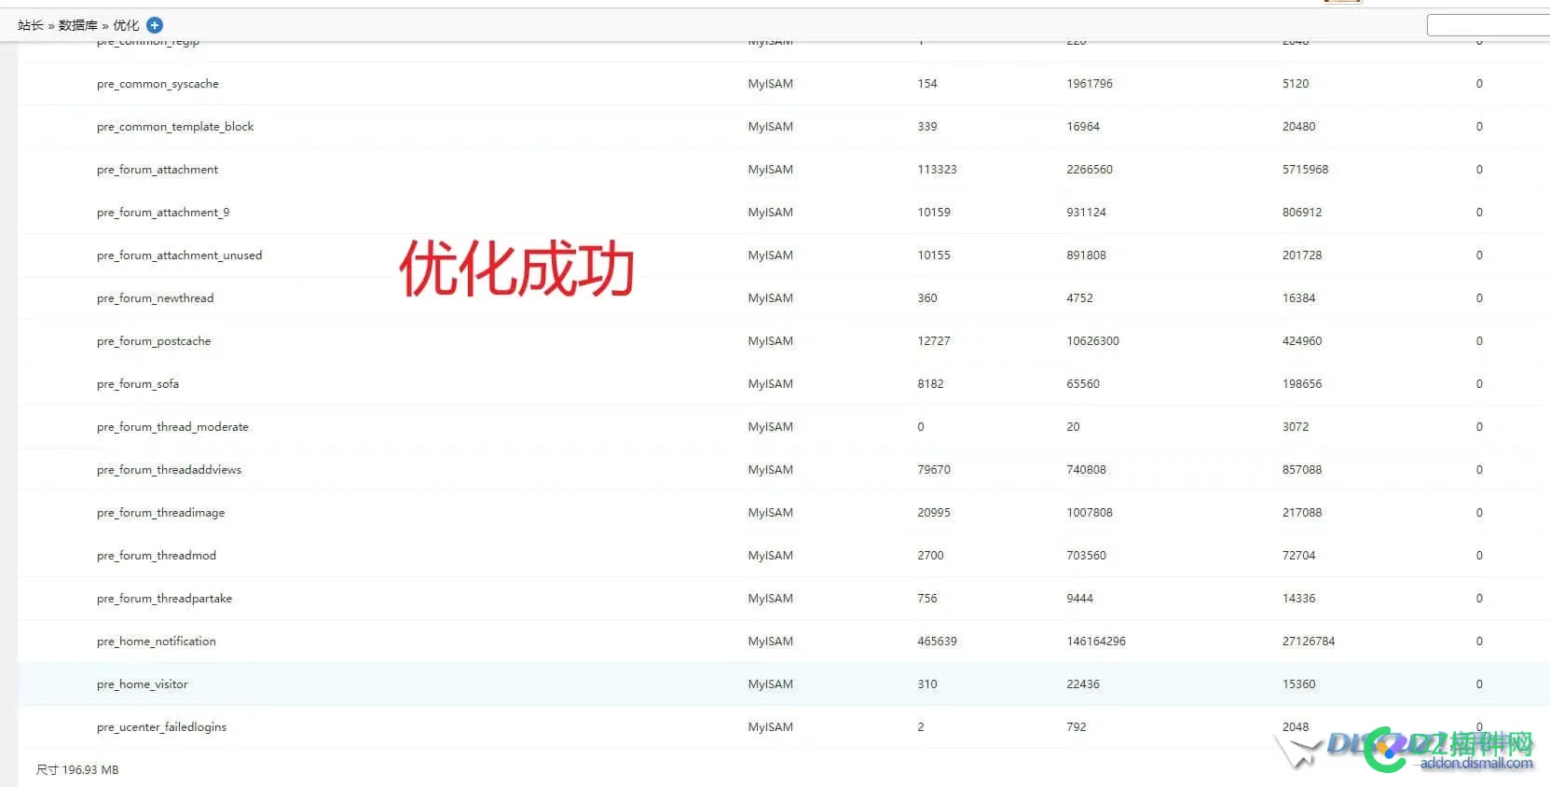Click row count 79670 for threadaddviews
The image size is (1550, 787).
pyautogui.click(x=934, y=470)
